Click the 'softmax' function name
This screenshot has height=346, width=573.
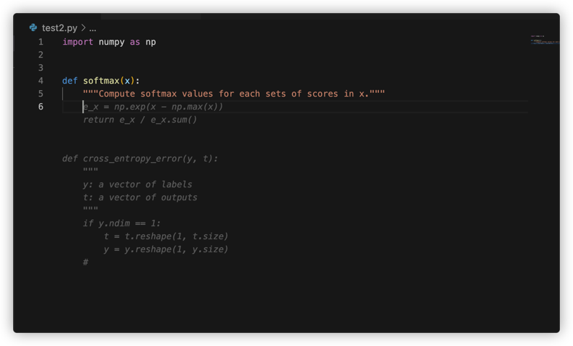[x=101, y=81]
